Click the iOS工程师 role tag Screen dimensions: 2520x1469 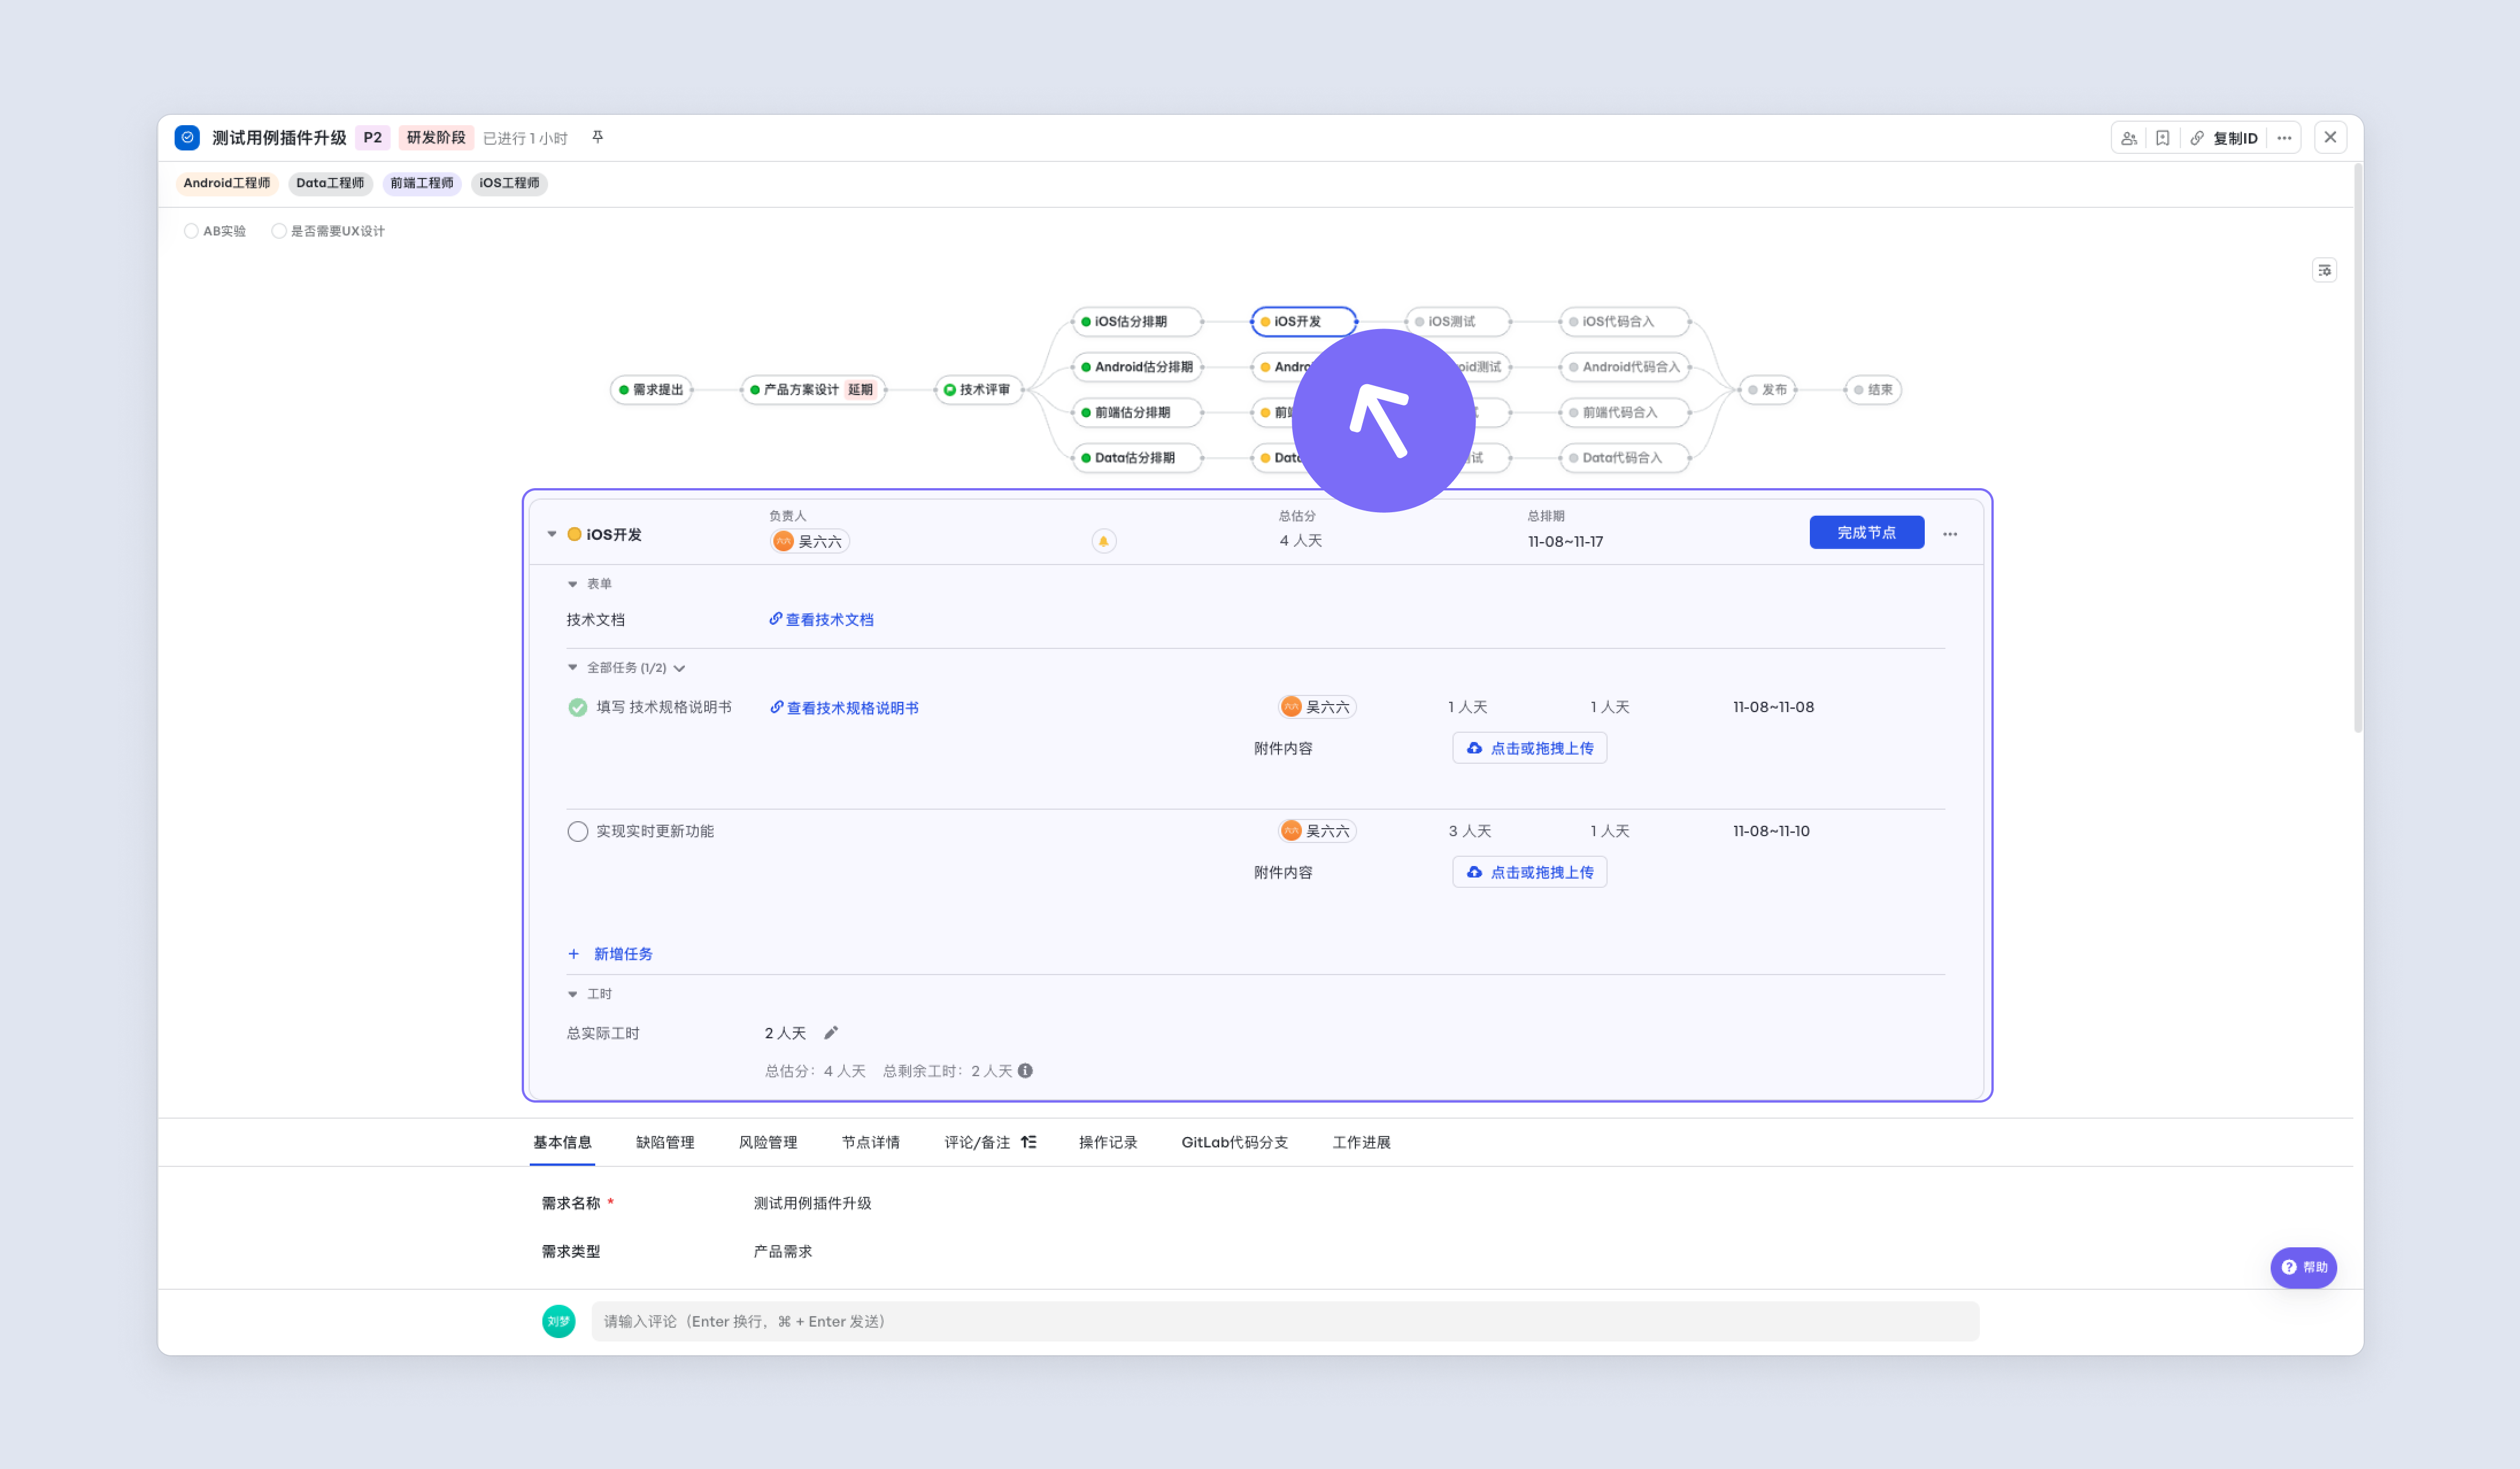[x=509, y=183]
